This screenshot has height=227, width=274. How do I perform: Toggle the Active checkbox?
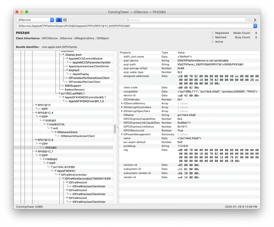tap(213, 42)
